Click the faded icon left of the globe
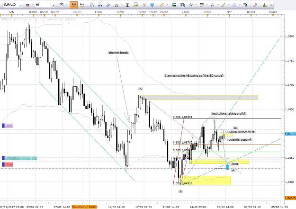Image resolution: width=296 pixels, height=209 pixels. [x=144, y=5]
